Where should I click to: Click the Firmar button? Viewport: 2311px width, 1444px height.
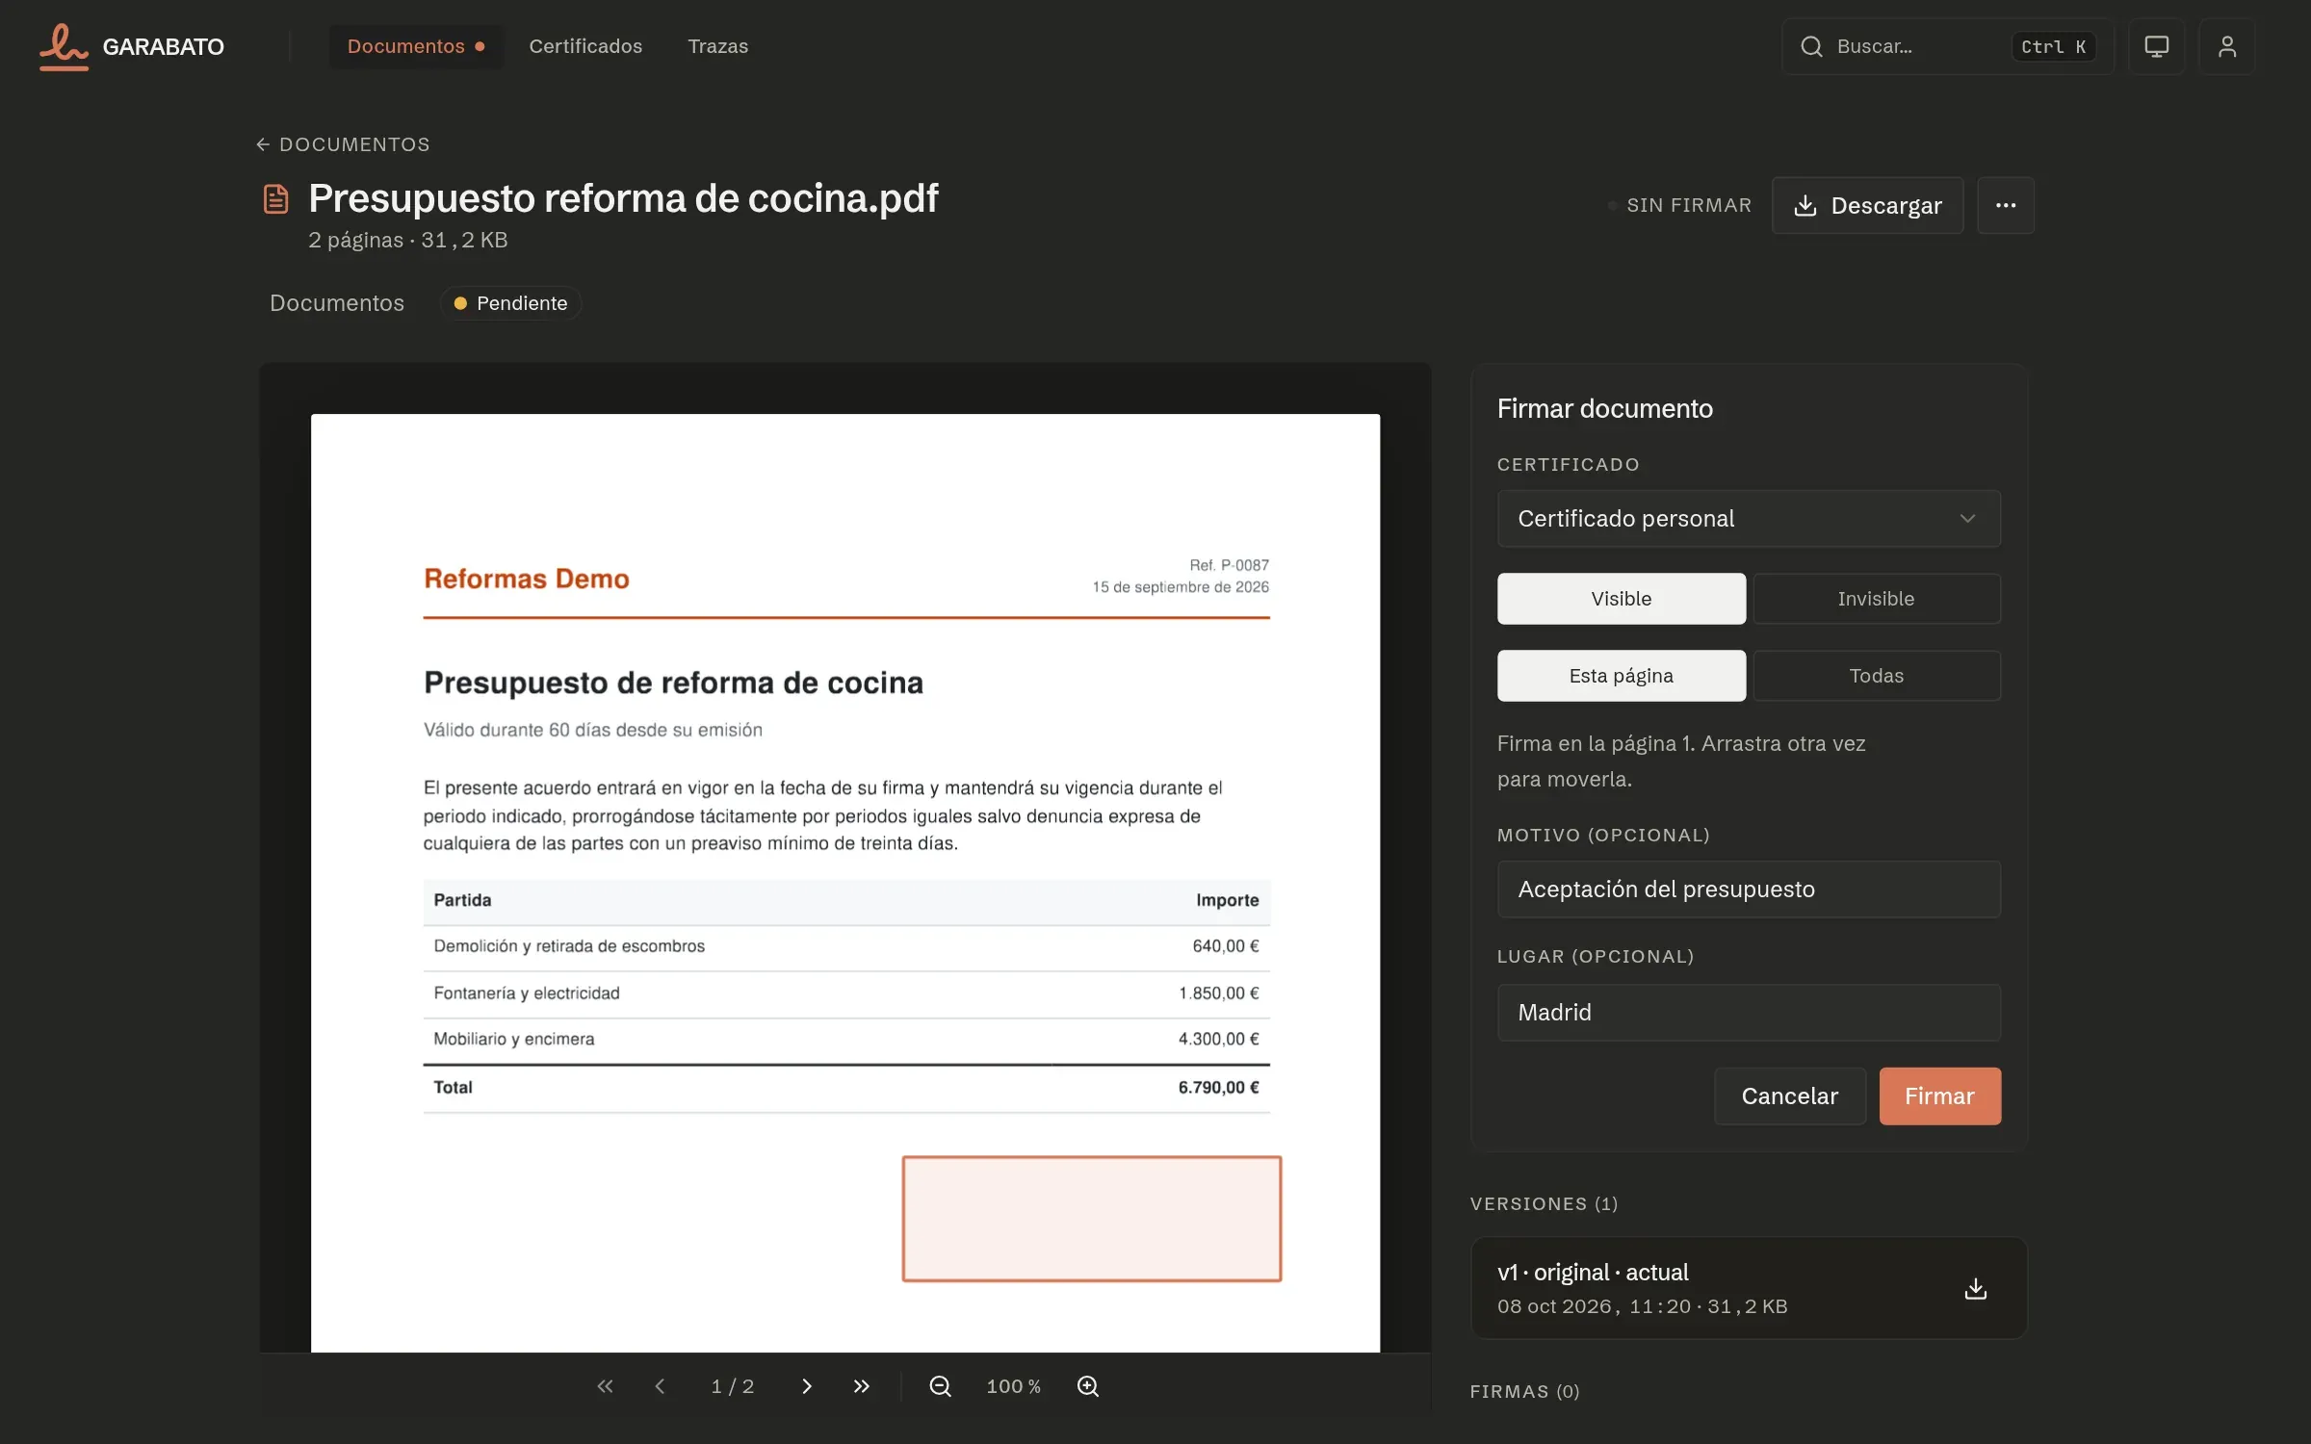1939,1096
